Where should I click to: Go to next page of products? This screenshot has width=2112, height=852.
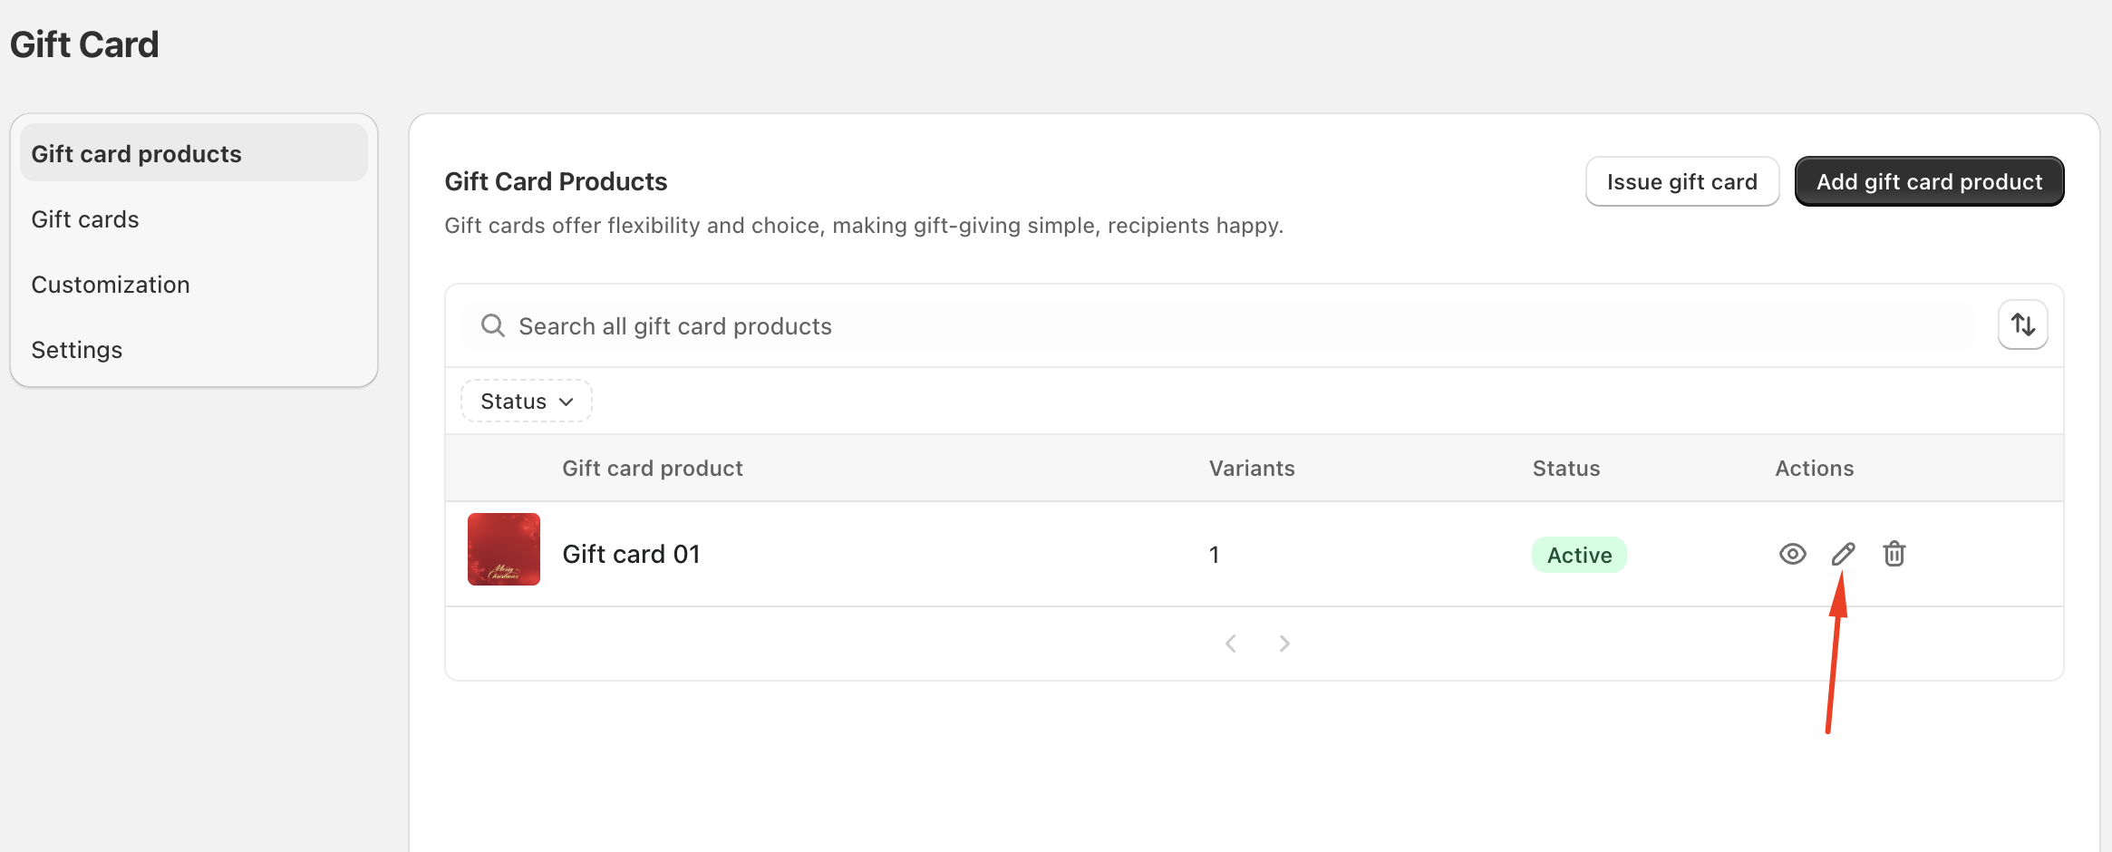(x=1284, y=644)
